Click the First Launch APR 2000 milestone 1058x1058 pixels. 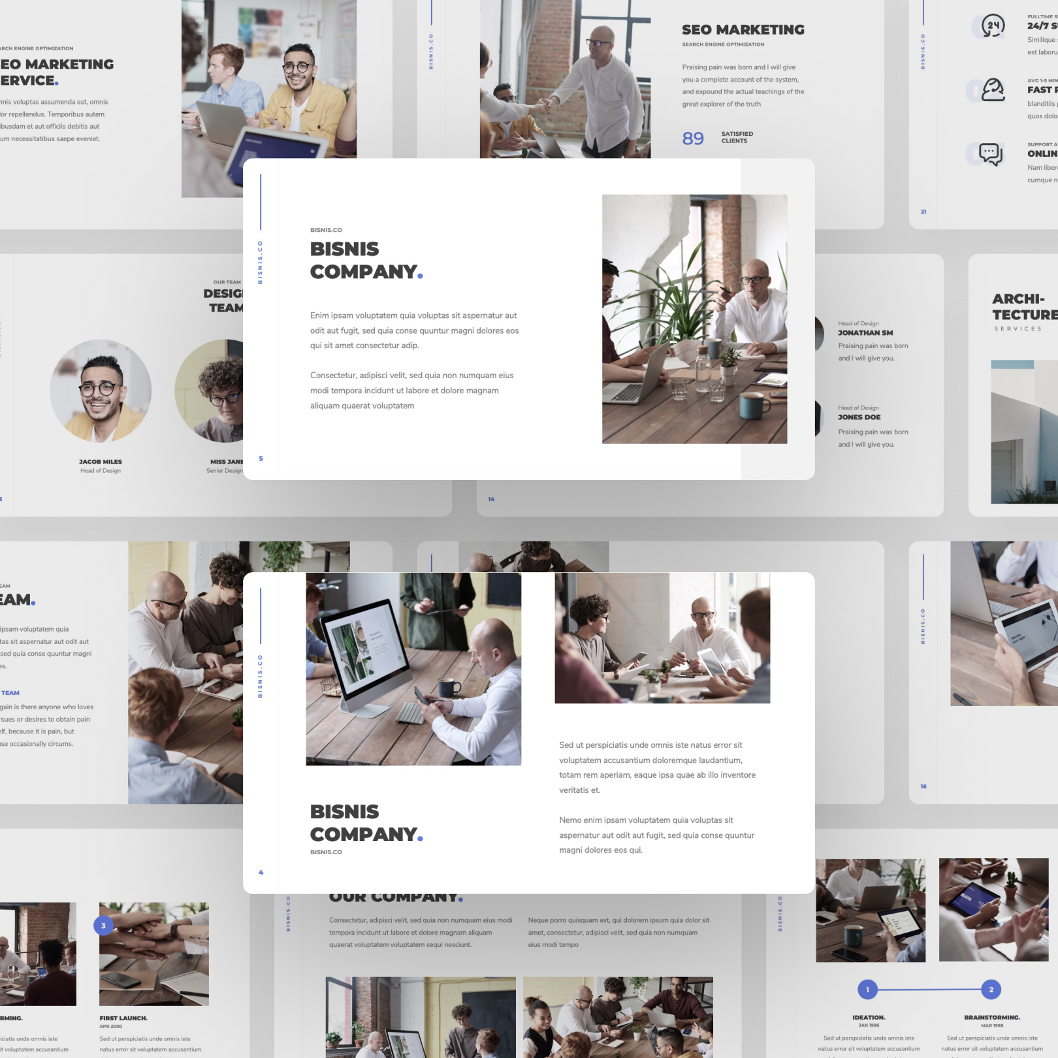click(123, 1018)
